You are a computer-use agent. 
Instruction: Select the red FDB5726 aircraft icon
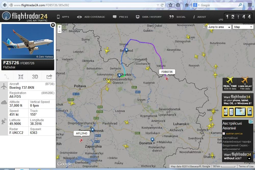coord(167,79)
